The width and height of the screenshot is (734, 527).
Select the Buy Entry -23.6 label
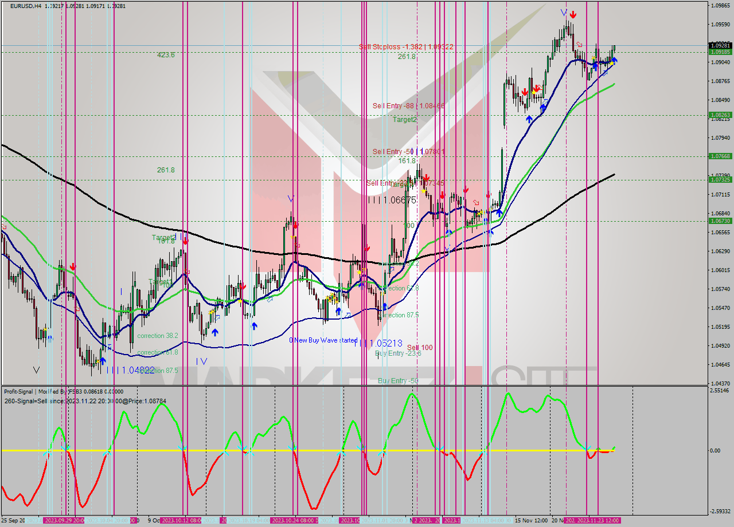click(398, 354)
